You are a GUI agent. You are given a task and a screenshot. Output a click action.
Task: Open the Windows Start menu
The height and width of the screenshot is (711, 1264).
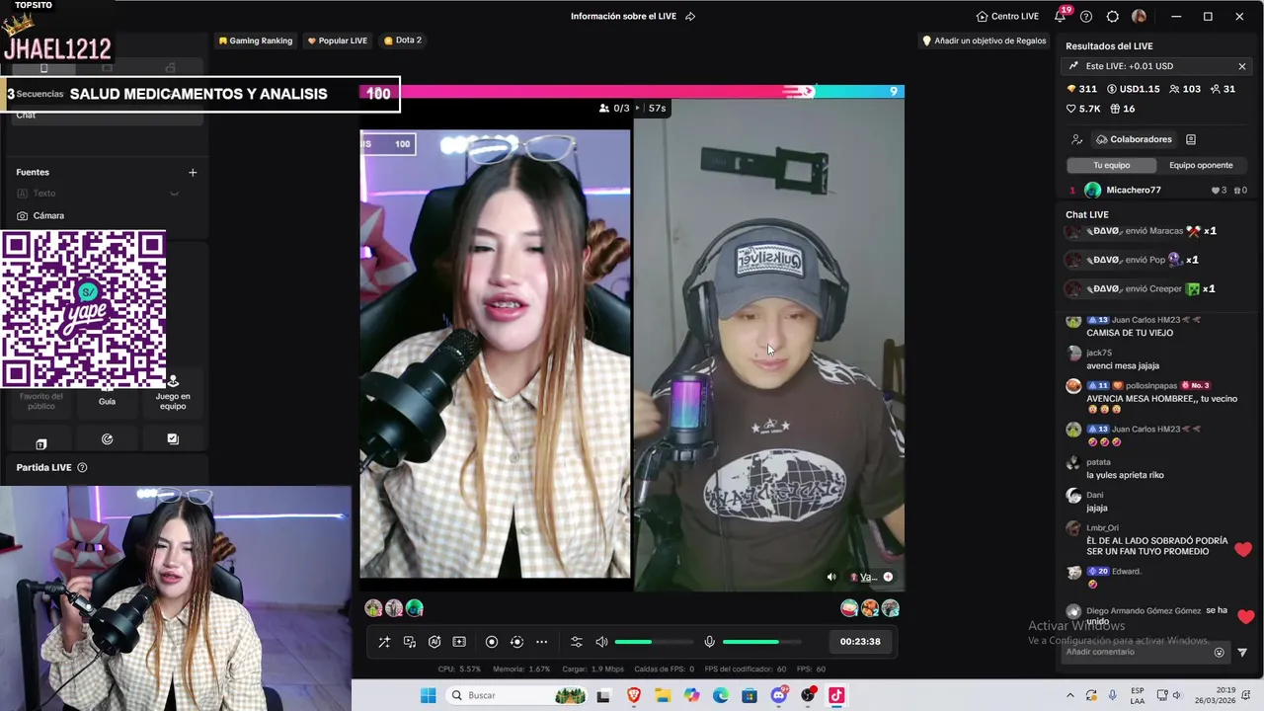tap(428, 695)
